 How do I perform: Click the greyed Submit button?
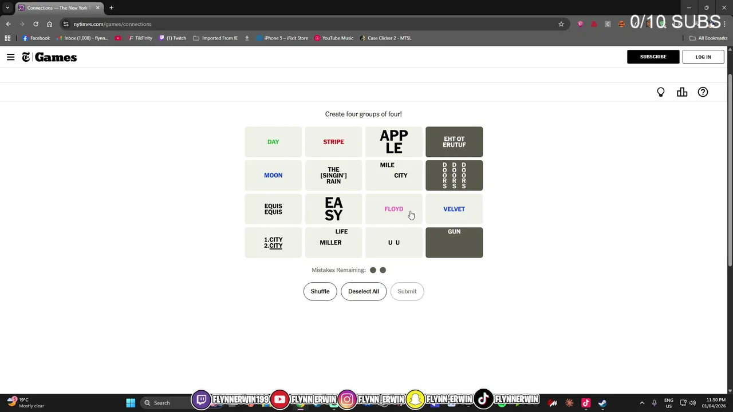[407, 291]
